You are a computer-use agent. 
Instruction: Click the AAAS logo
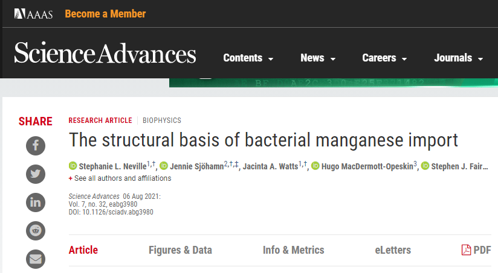pos(34,13)
